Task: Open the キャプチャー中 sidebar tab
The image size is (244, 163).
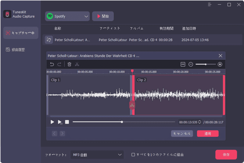Action: click(x=21, y=33)
